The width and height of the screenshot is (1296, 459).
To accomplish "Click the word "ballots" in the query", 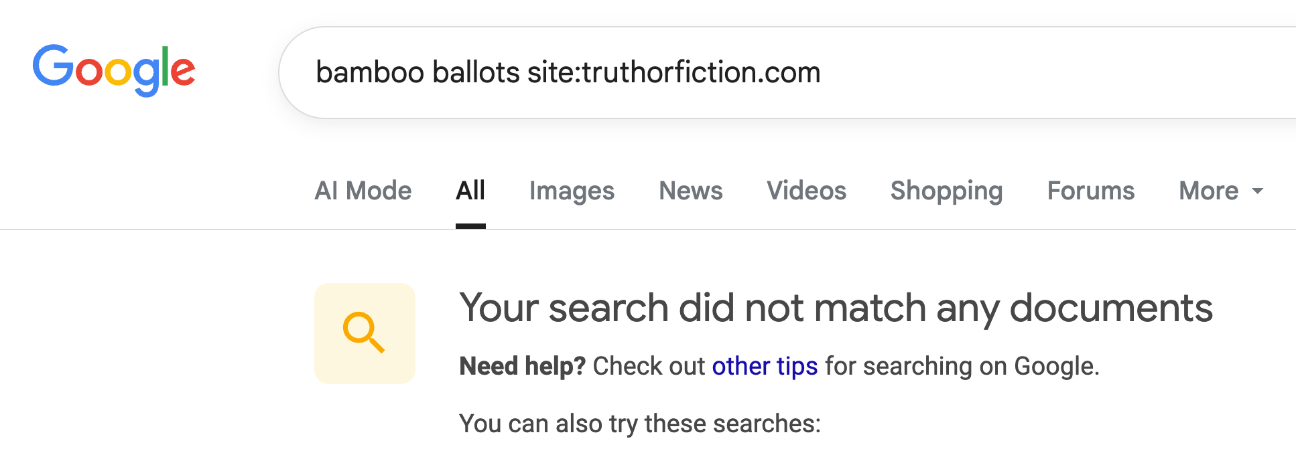I will (x=476, y=72).
